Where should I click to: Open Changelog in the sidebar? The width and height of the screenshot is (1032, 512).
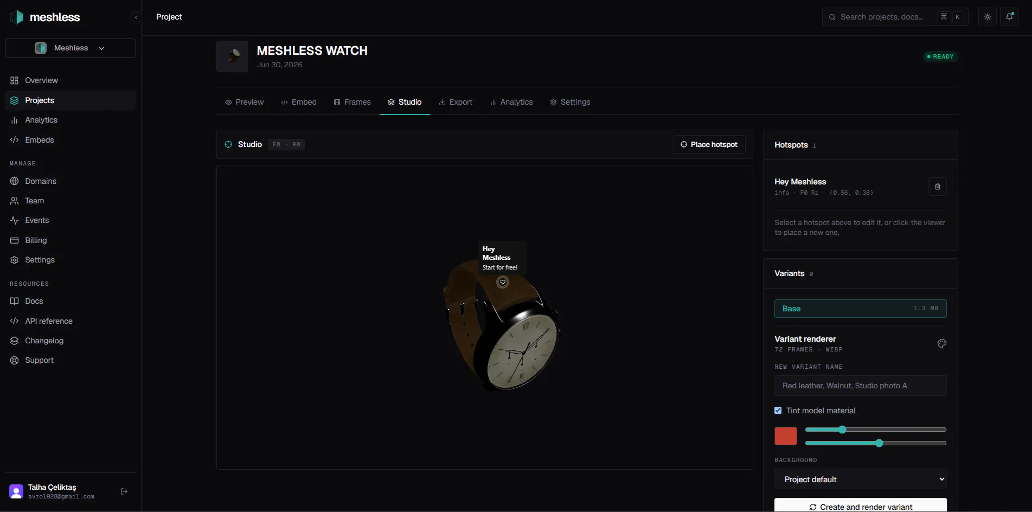point(70,341)
